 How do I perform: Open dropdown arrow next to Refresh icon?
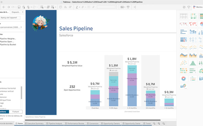coord(37,7)
